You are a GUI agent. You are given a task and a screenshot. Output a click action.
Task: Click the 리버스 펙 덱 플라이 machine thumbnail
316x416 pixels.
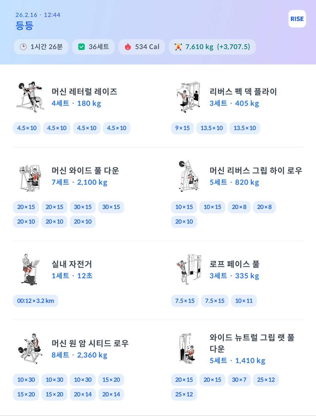[189, 96]
